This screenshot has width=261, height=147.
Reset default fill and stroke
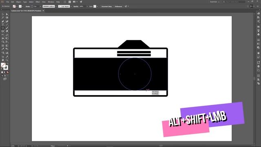[x=2, y=69]
